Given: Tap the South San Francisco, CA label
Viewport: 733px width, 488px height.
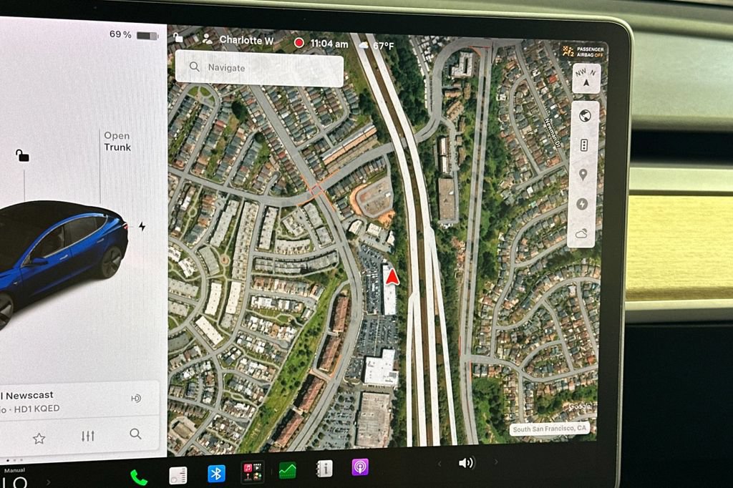Looking at the screenshot, I should coord(549,429).
